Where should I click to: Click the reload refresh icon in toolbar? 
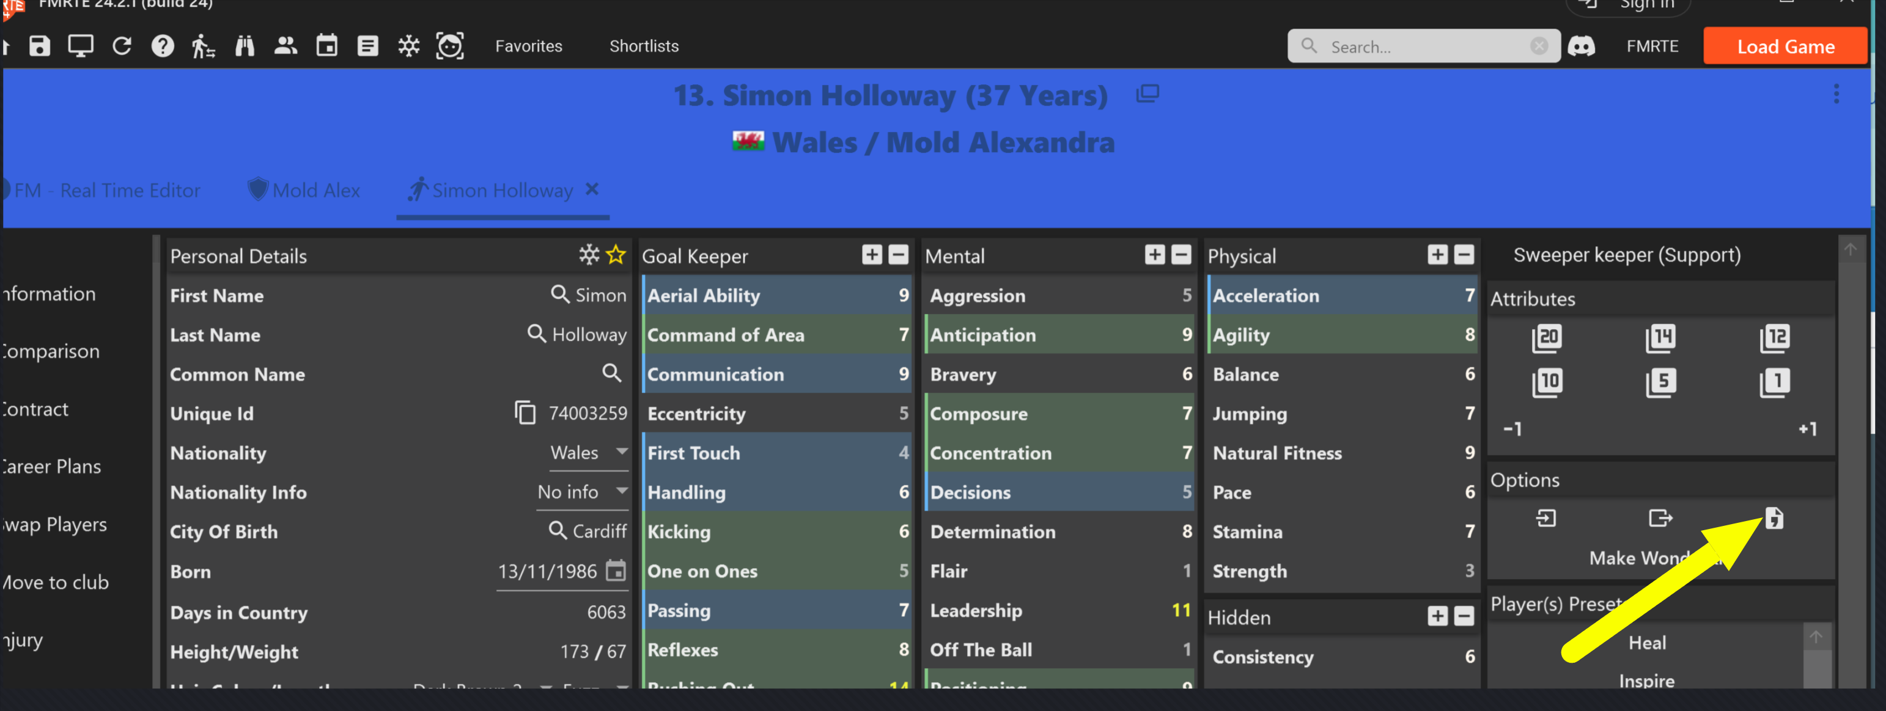(x=122, y=46)
